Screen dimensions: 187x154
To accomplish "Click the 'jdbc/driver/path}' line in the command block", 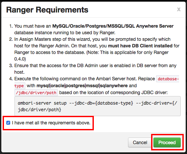I will (40, 110).
